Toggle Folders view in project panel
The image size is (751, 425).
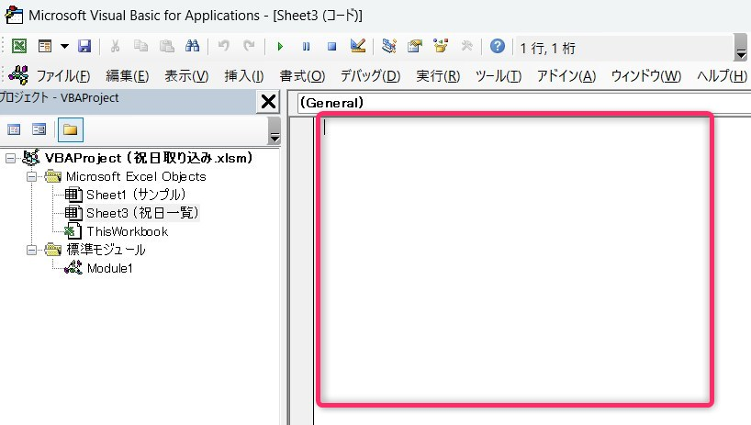pyautogui.click(x=71, y=129)
